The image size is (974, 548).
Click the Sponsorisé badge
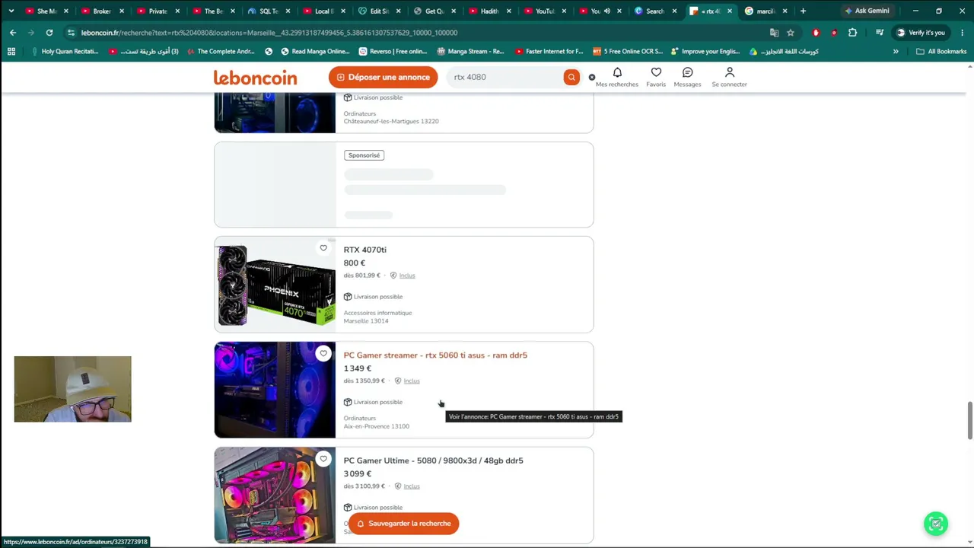[364, 155]
